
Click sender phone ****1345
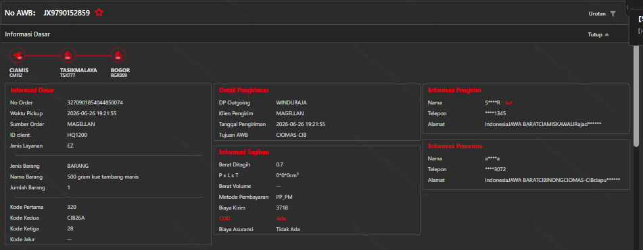(495, 113)
